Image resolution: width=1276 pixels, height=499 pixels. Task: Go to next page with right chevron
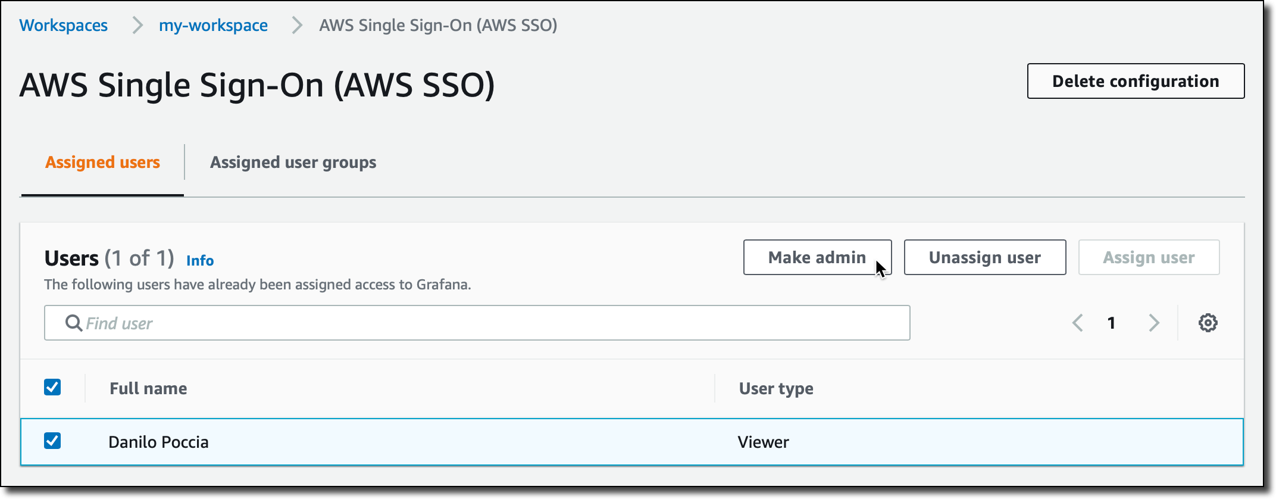tap(1153, 323)
